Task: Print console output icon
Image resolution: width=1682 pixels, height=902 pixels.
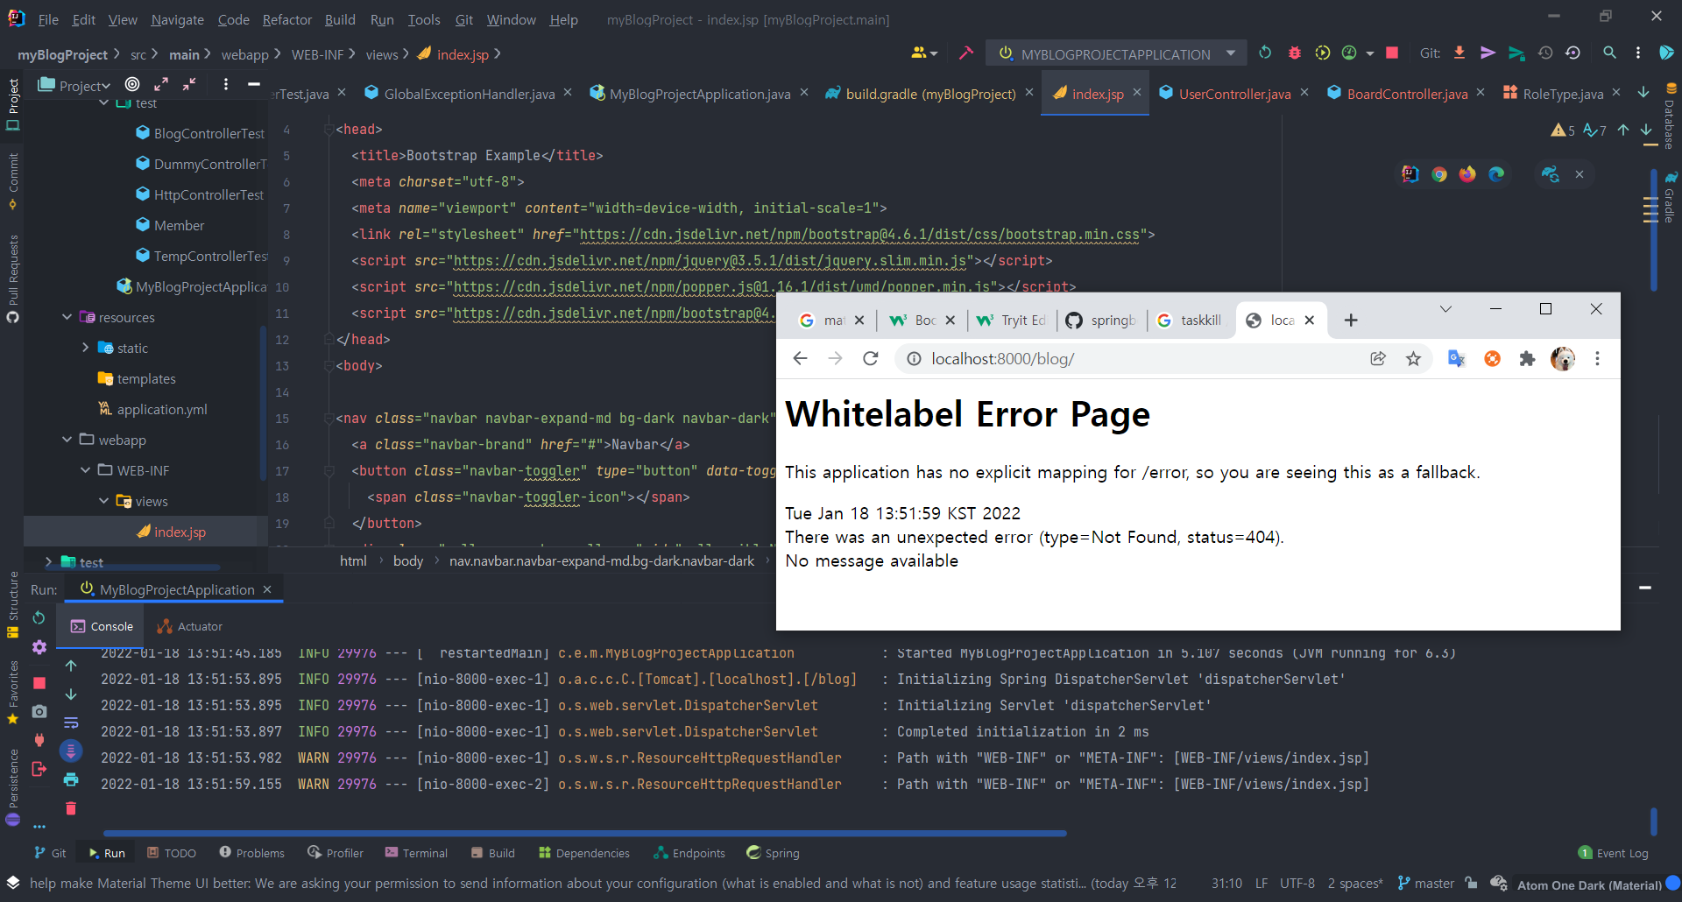Action: tap(71, 779)
